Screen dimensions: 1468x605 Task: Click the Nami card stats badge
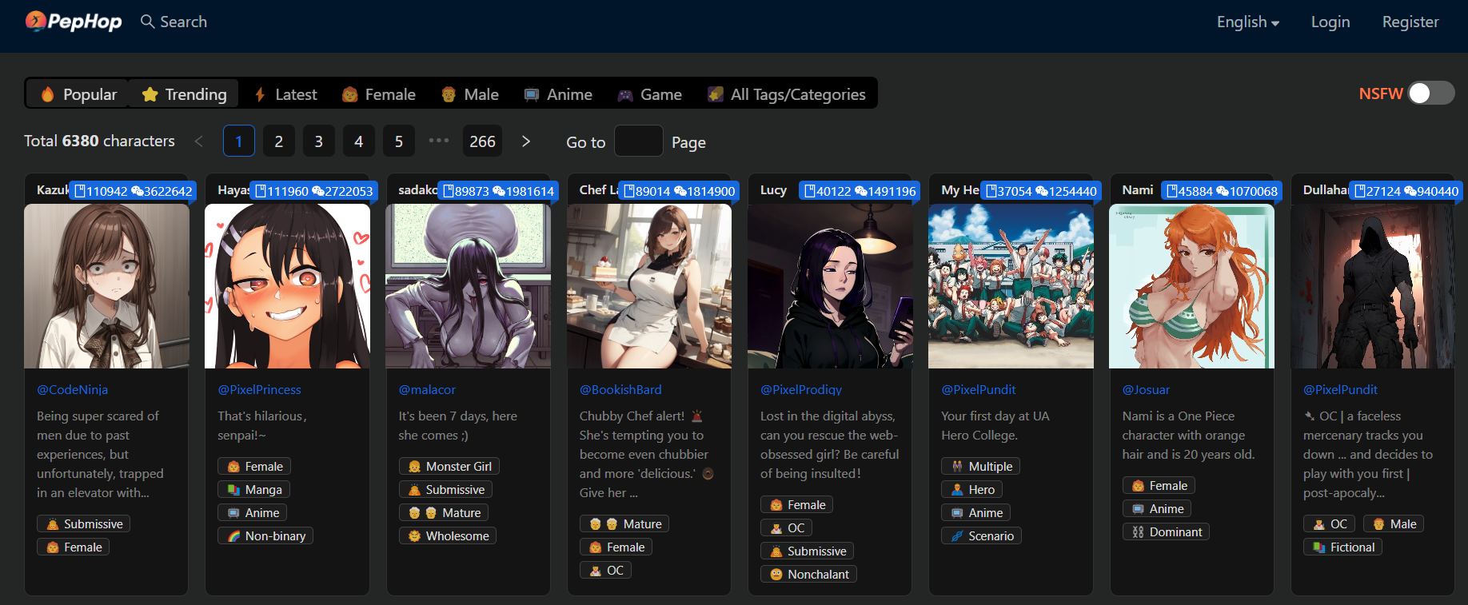(x=1222, y=191)
